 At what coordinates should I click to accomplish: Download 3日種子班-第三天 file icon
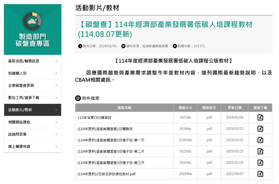260,162
